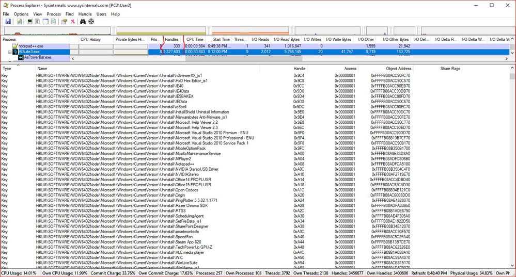Image resolution: width=516 pixels, height=277 pixels.
Task: Open the Options menu
Action: click(x=21, y=14)
